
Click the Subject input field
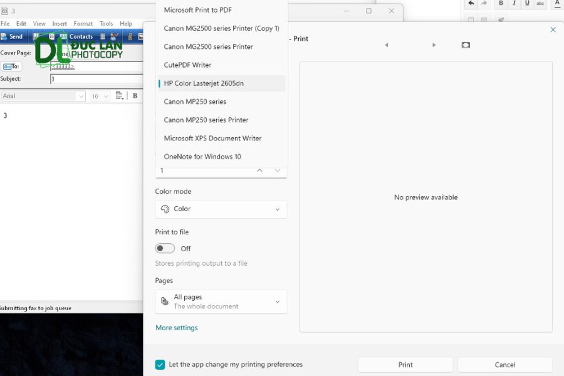point(97,79)
